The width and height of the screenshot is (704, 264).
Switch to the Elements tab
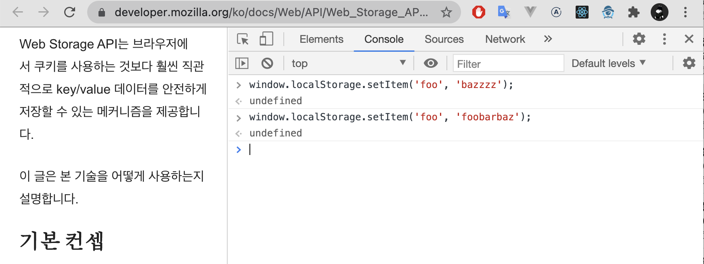pyautogui.click(x=321, y=39)
